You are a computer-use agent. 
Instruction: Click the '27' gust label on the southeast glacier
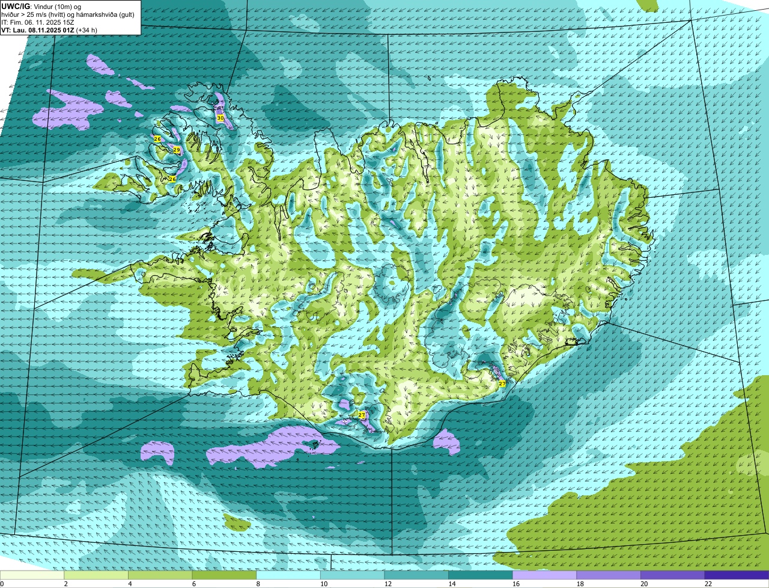502,384
